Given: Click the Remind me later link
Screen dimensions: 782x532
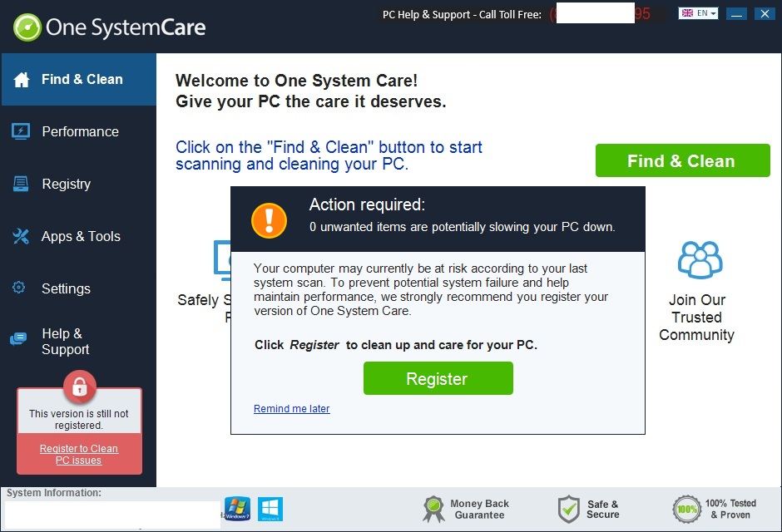Looking at the screenshot, I should pos(292,408).
